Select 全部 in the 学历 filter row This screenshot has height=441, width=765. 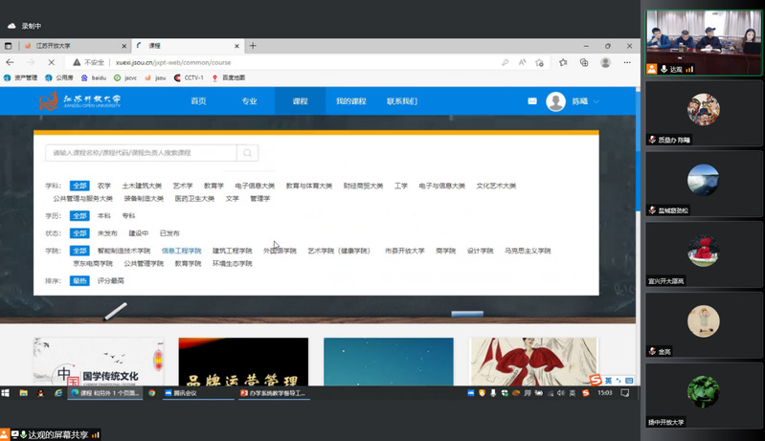tap(79, 216)
